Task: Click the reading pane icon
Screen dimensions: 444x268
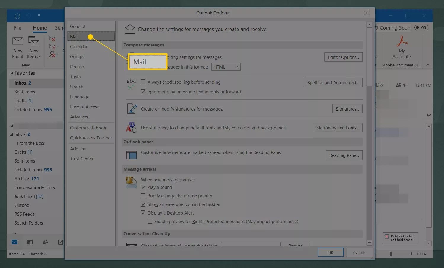Action: click(x=131, y=155)
